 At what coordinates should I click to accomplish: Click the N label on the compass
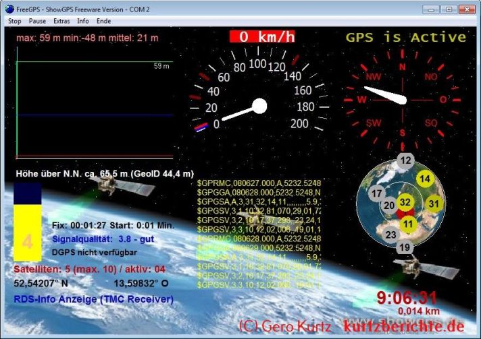[x=402, y=67]
